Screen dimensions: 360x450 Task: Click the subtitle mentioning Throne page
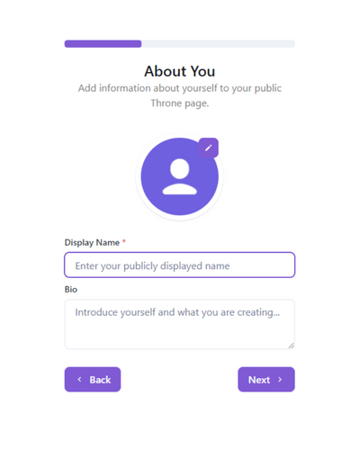point(180,95)
